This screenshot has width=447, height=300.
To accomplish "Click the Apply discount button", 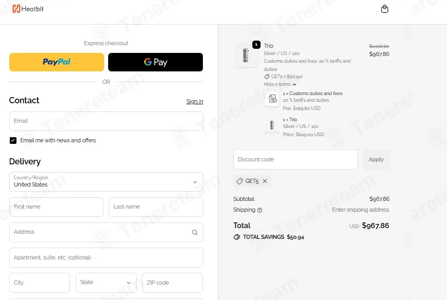I will pos(376,160).
